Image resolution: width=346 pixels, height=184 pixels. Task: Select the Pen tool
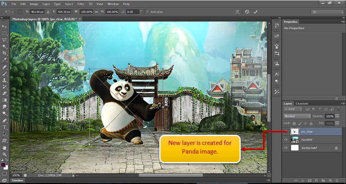tap(4, 121)
